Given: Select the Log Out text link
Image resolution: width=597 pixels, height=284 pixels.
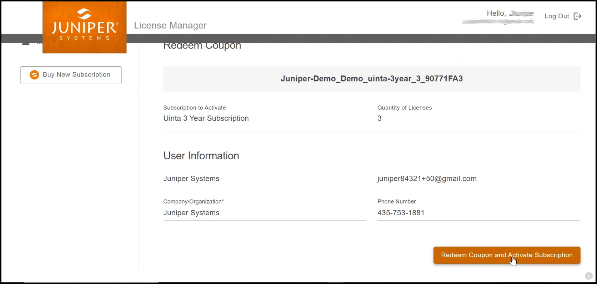Looking at the screenshot, I should (556, 16).
